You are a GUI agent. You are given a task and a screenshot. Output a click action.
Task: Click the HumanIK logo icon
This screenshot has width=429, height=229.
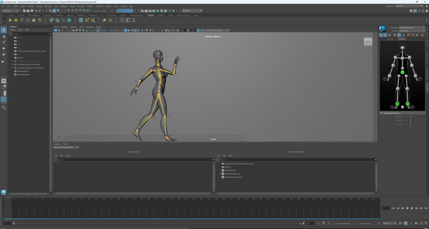tap(382, 28)
